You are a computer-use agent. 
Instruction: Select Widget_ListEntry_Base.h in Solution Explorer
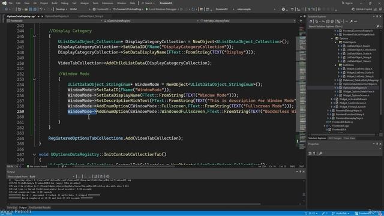(x=360, y=69)
